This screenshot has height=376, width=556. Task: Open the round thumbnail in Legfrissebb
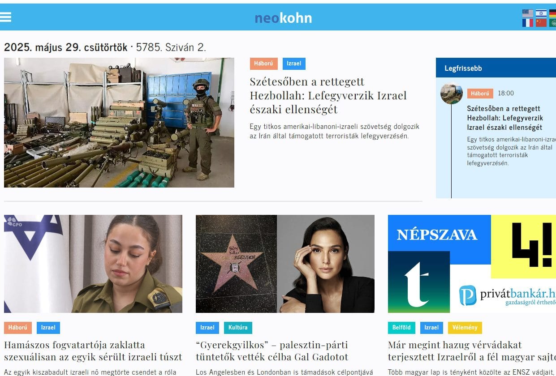(x=452, y=94)
